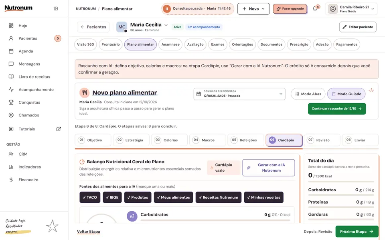
Task: Click the NUTRONUM breadcrumb
Action: click(x=86, y=9)
